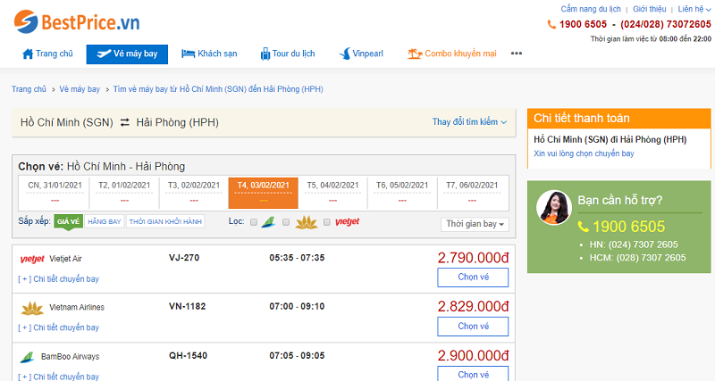Click the palm tree Combo khuyến mại icon
The height and width of the screenshot is (381, 715).
[414, 54]
